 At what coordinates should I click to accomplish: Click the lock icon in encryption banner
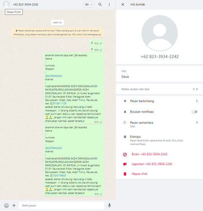coord(16,30)
